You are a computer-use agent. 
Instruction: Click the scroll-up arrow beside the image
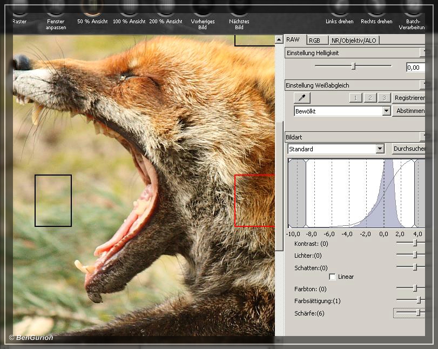tap(279, 39)
